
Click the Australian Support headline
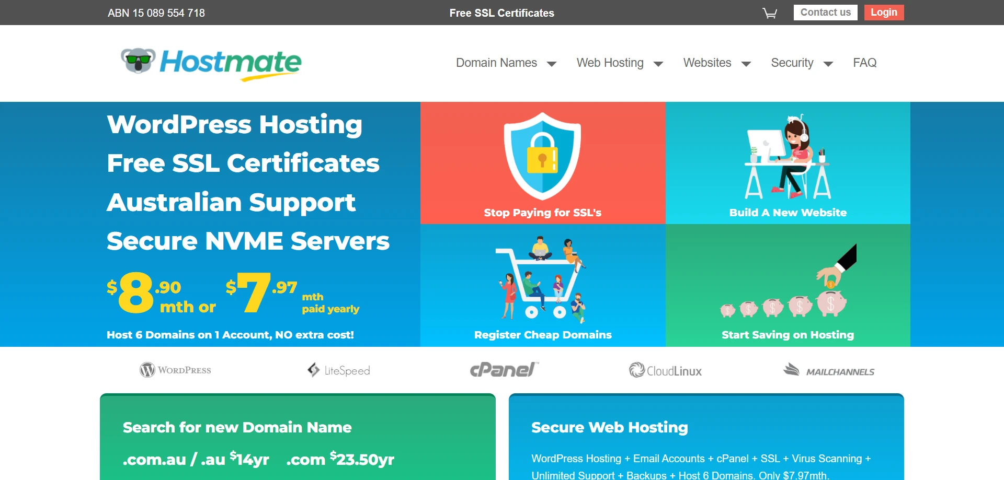pos(231,203)
